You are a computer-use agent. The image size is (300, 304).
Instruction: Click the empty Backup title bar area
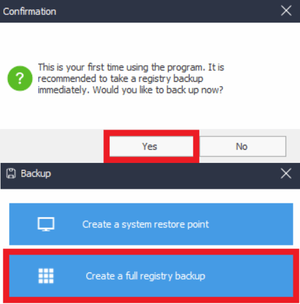pos(164,176)
